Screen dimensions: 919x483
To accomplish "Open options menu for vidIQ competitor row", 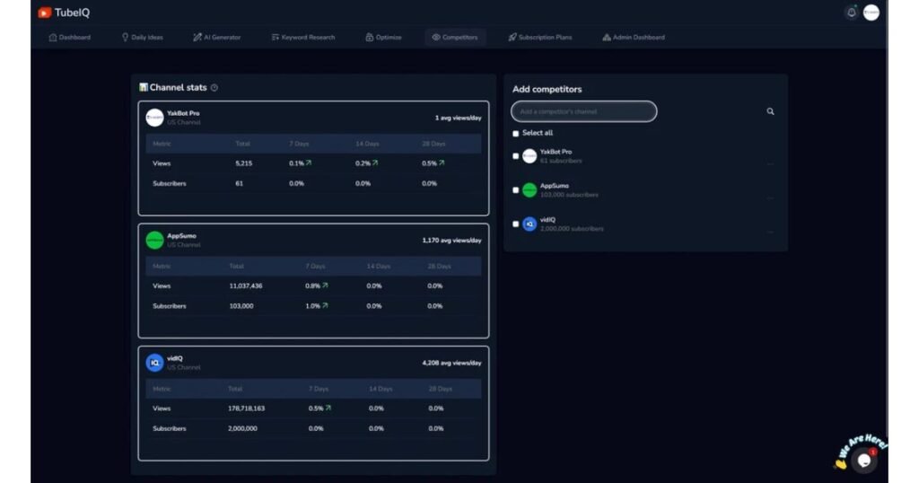I will 770,233.
